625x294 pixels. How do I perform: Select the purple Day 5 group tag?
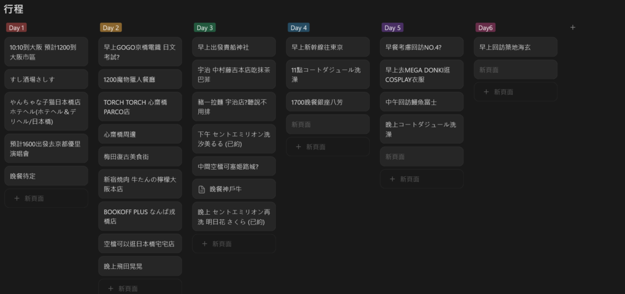(392, 27)
